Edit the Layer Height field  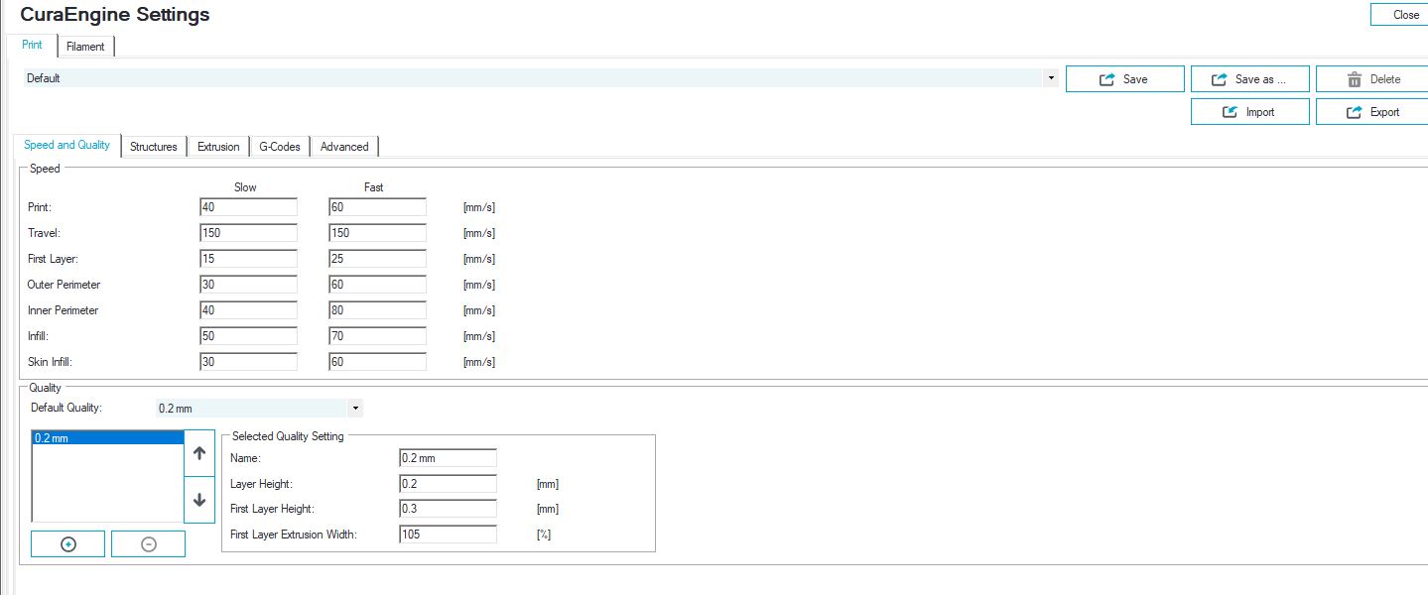tap(448, 484)
